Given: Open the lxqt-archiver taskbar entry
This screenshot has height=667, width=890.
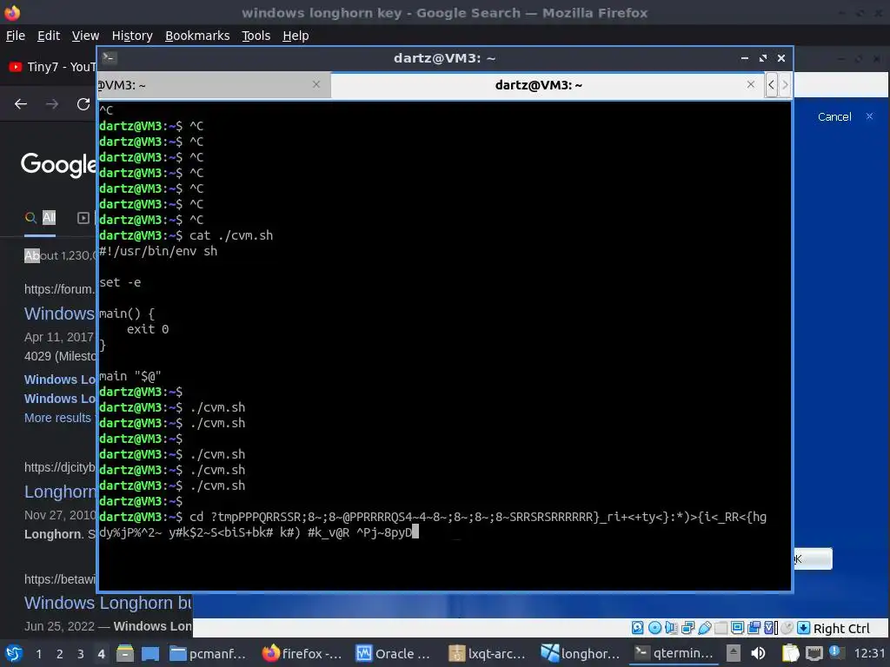Looking at the screenshot, I should point(487,653).
